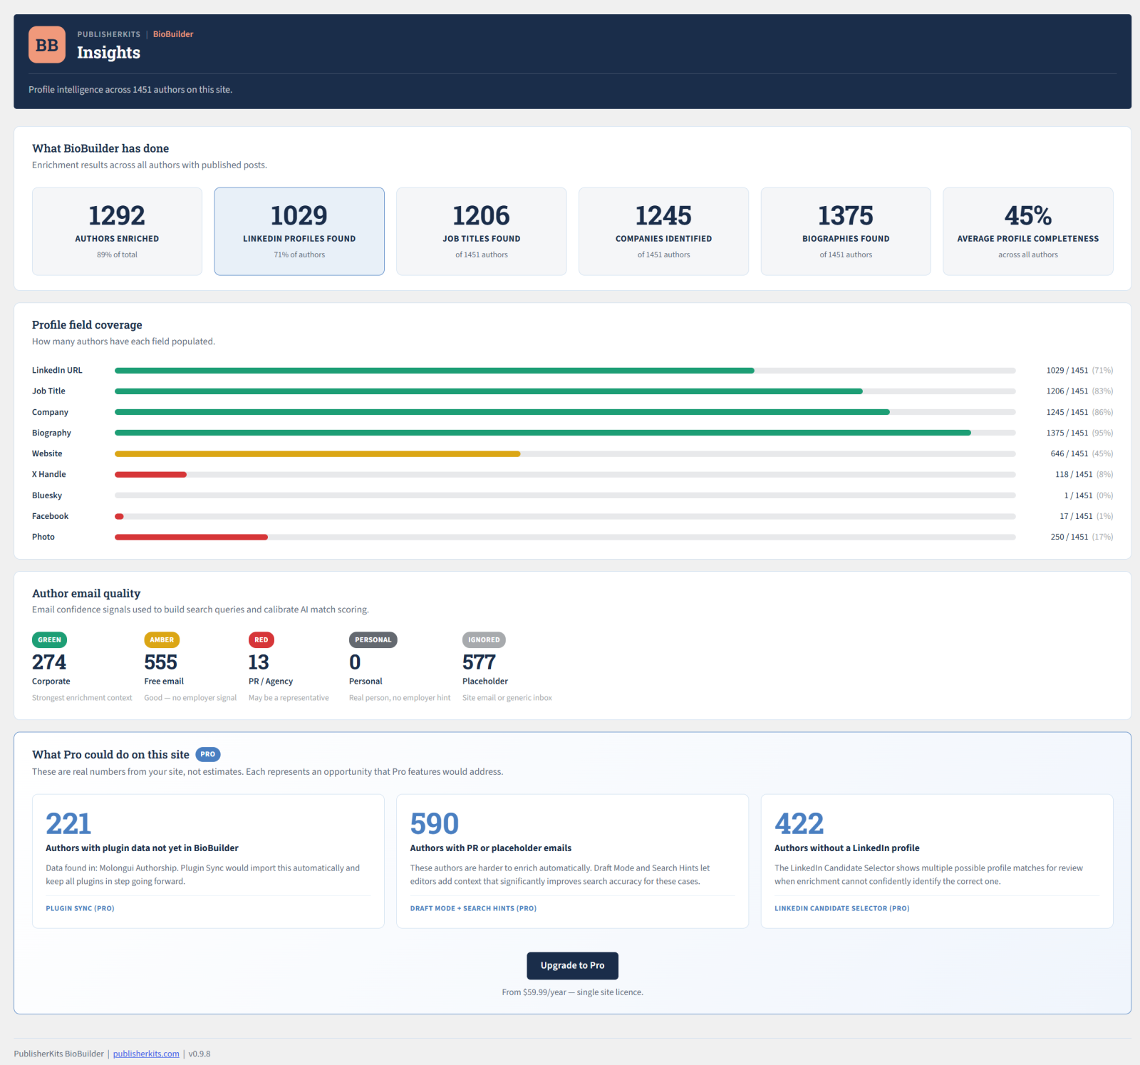
Task: Click the '646 / 1451' Website value
Action: point(1069,453)
